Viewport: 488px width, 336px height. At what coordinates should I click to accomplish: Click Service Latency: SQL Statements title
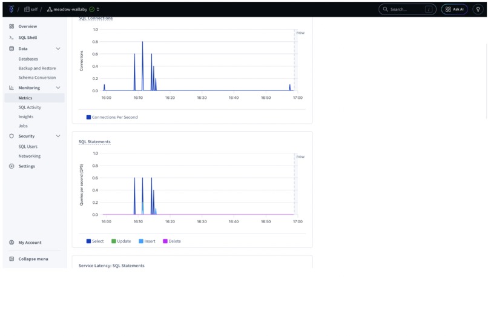pyautogui.click(x=111, y=266)
